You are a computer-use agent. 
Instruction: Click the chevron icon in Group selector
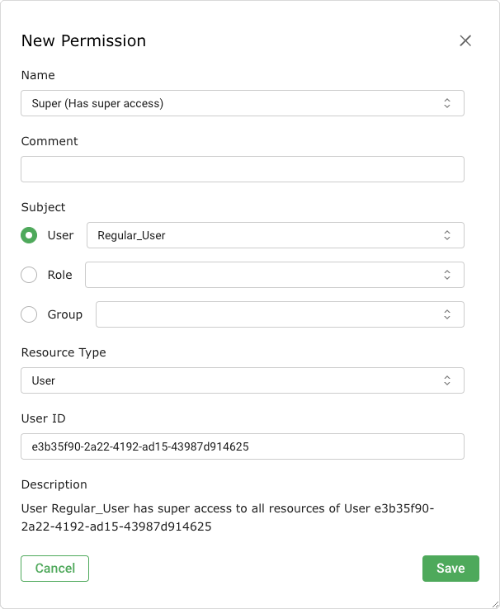click(x=446, y=314)
